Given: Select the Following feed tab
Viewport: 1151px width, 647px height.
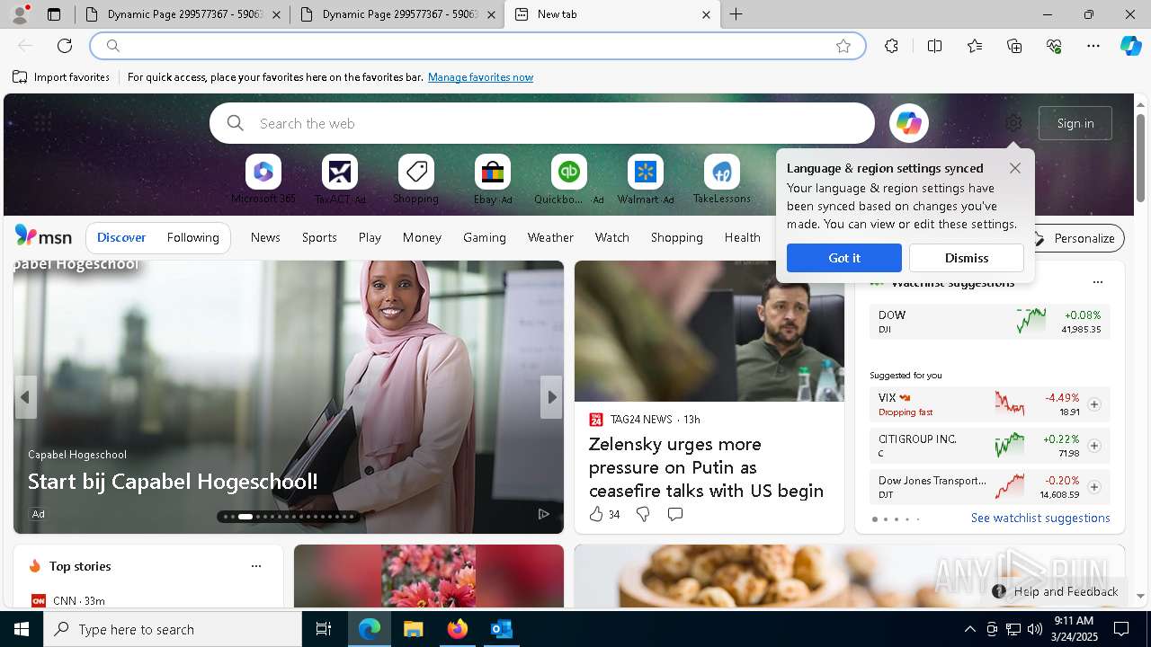Looking at the screenshot, I should pyautogui.click(x=193, y=238).
